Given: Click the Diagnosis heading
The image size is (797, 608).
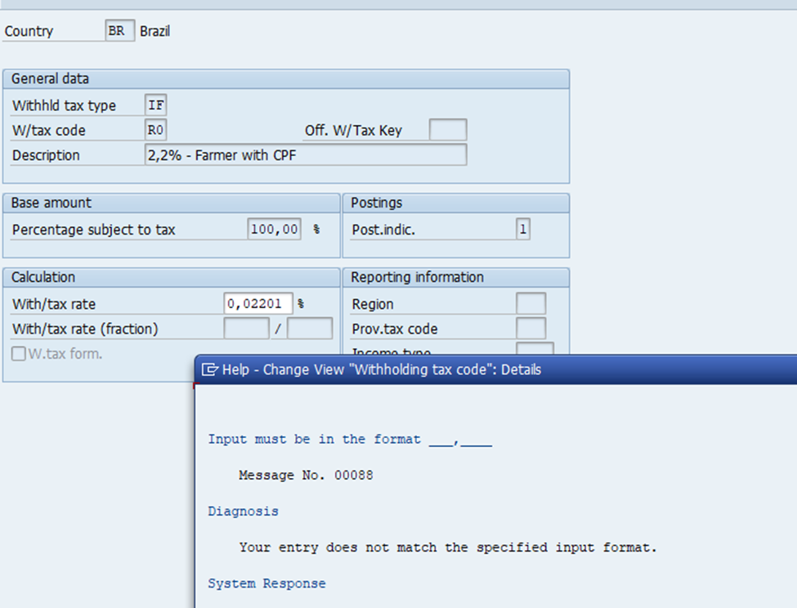Looking at the screenshot, I should 243,511.
